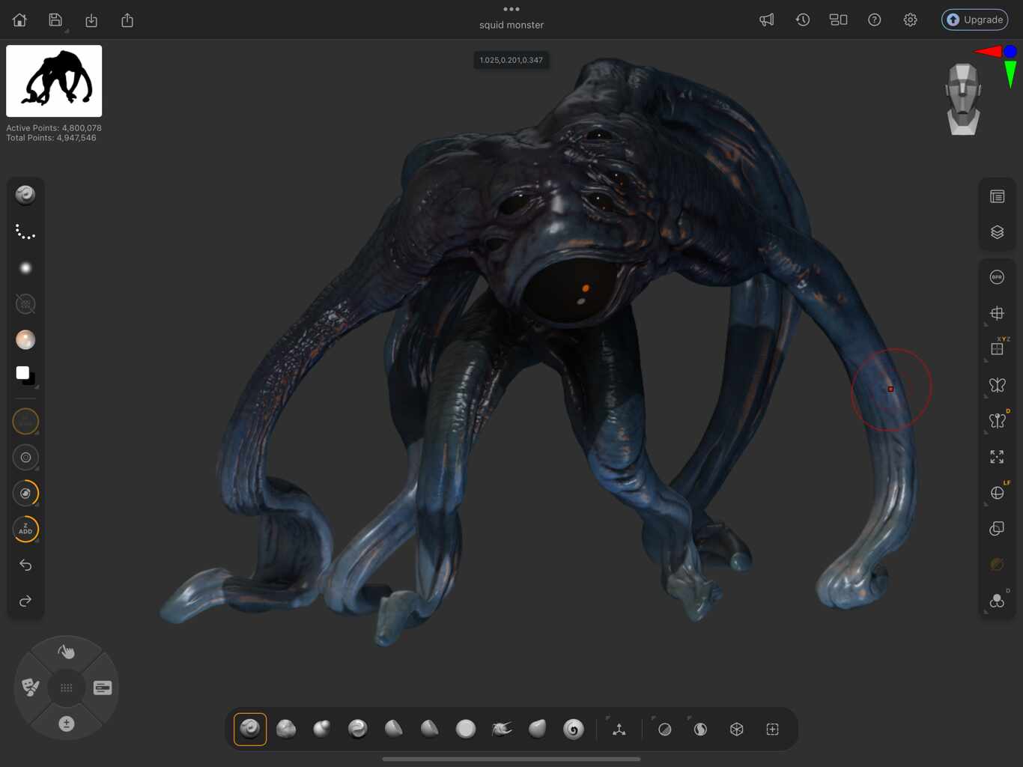This screenshot has width=1023, height=767.
Task: Expand the local frame LF options
Action: point(997,493)
